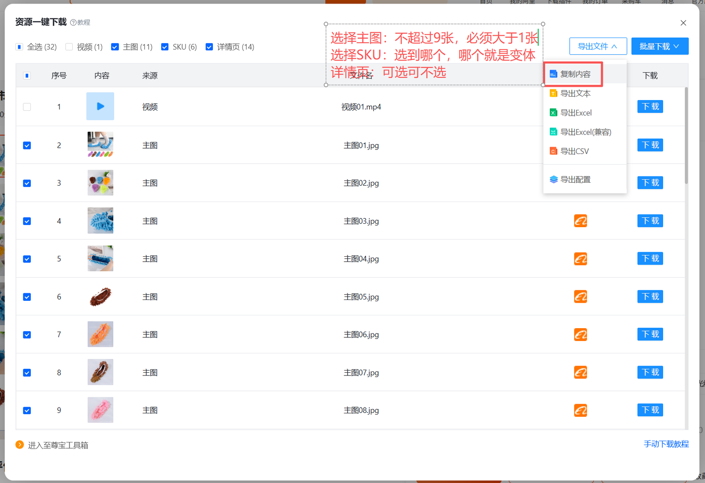Viewport: 705px width, 483px height.
Task: Uncheck the SKU (6) checkbox
Action: tap(164, 46)
